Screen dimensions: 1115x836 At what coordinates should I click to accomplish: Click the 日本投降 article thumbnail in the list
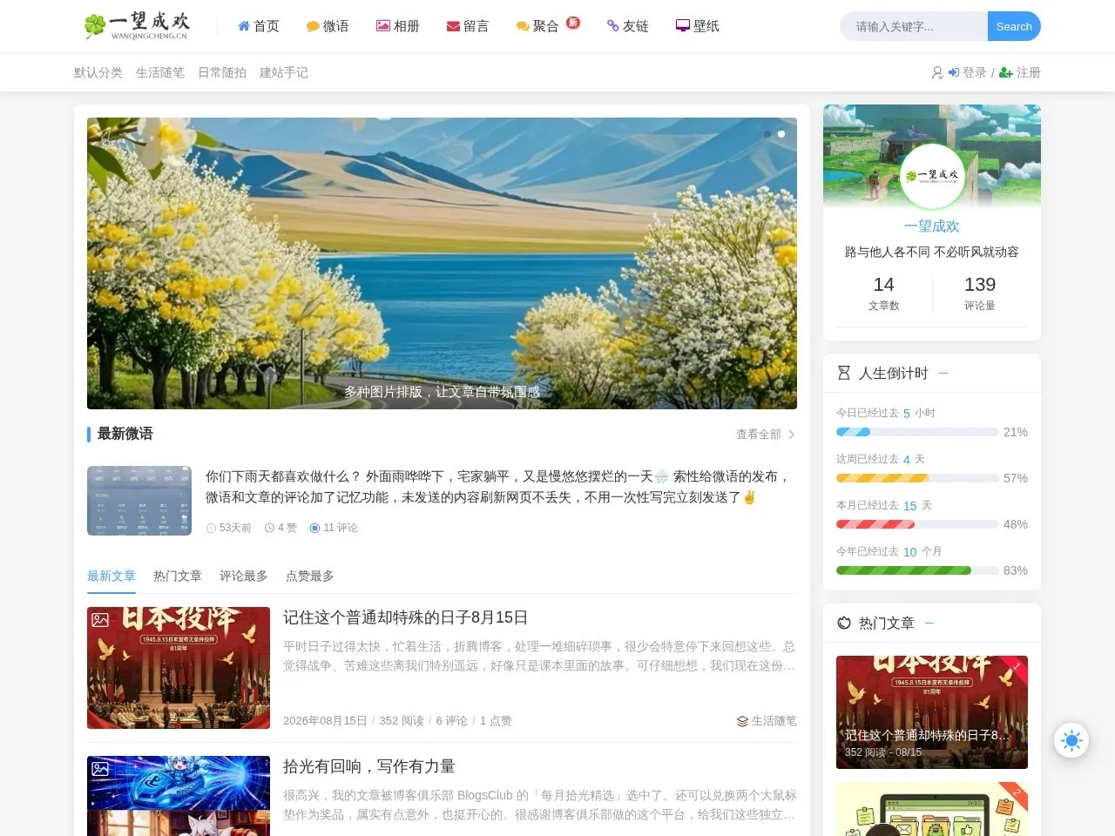(179, 668)
